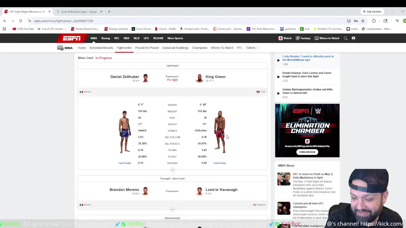
Task: Click Brandon Moreno's name
Action: point(124,190)
